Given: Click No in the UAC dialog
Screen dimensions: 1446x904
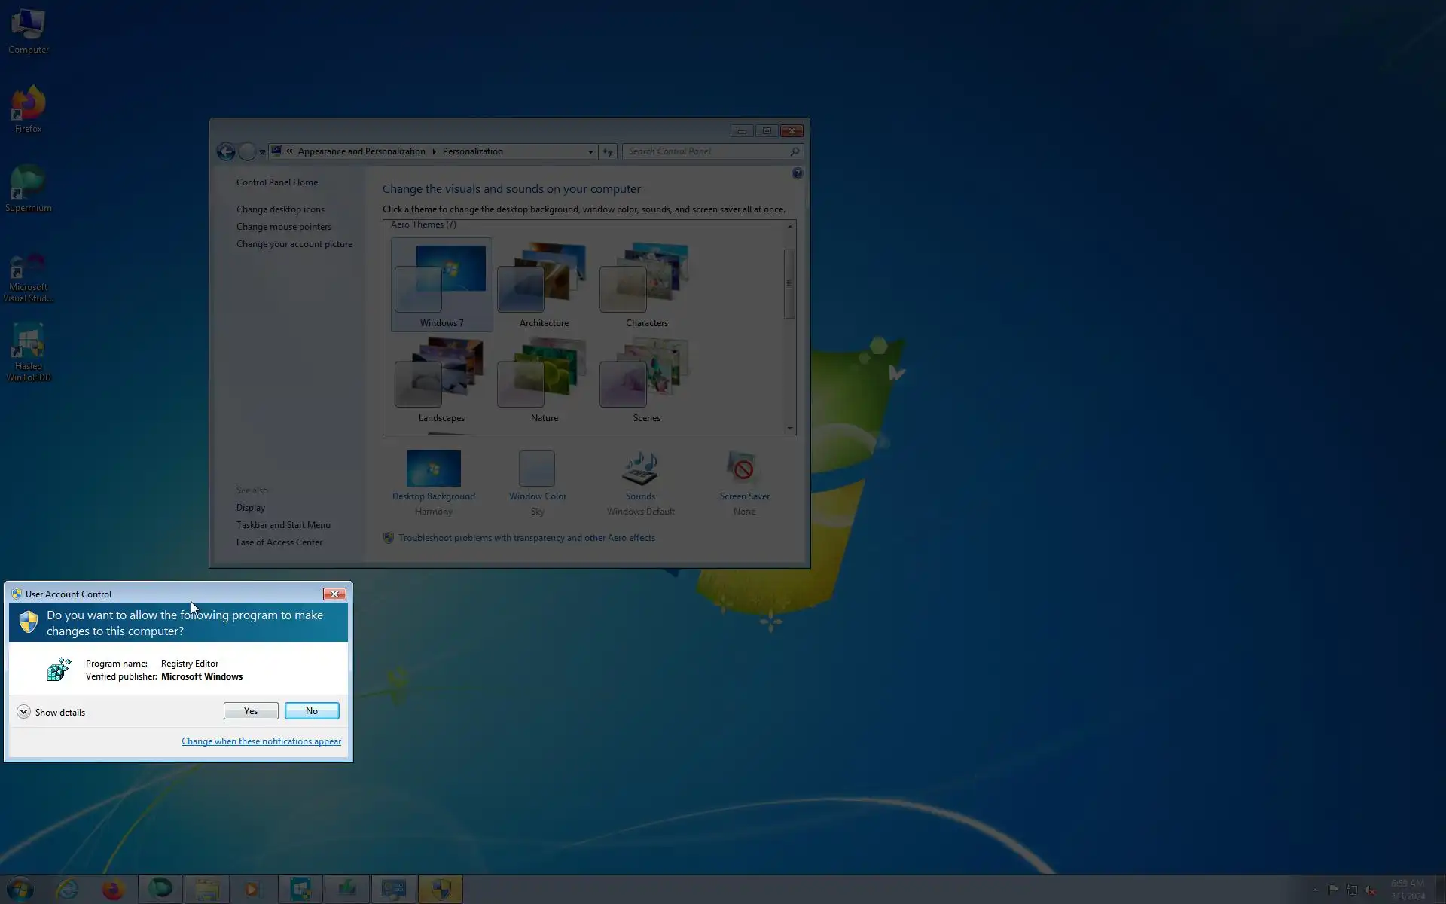Looking at the screenshot, I should [312, 711].
